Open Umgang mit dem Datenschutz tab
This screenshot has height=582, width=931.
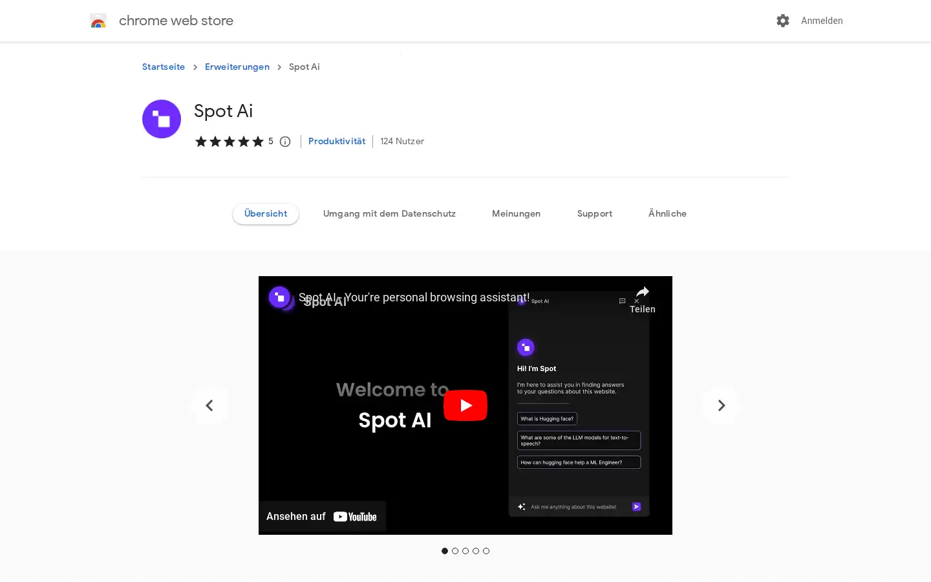[389, 213]
